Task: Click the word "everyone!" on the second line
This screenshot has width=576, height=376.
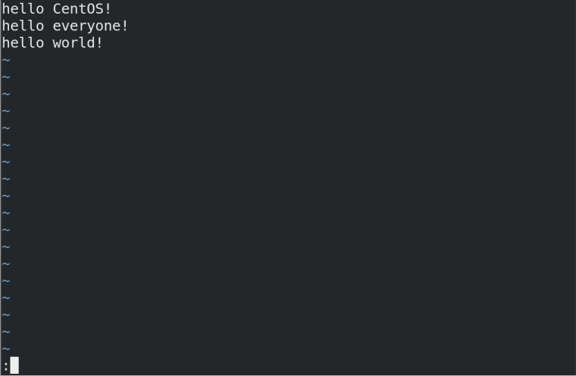Action: 90,26
